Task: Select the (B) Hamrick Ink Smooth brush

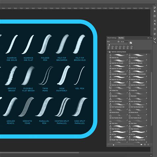Action: pyautogui.click(x=119, y=62)
